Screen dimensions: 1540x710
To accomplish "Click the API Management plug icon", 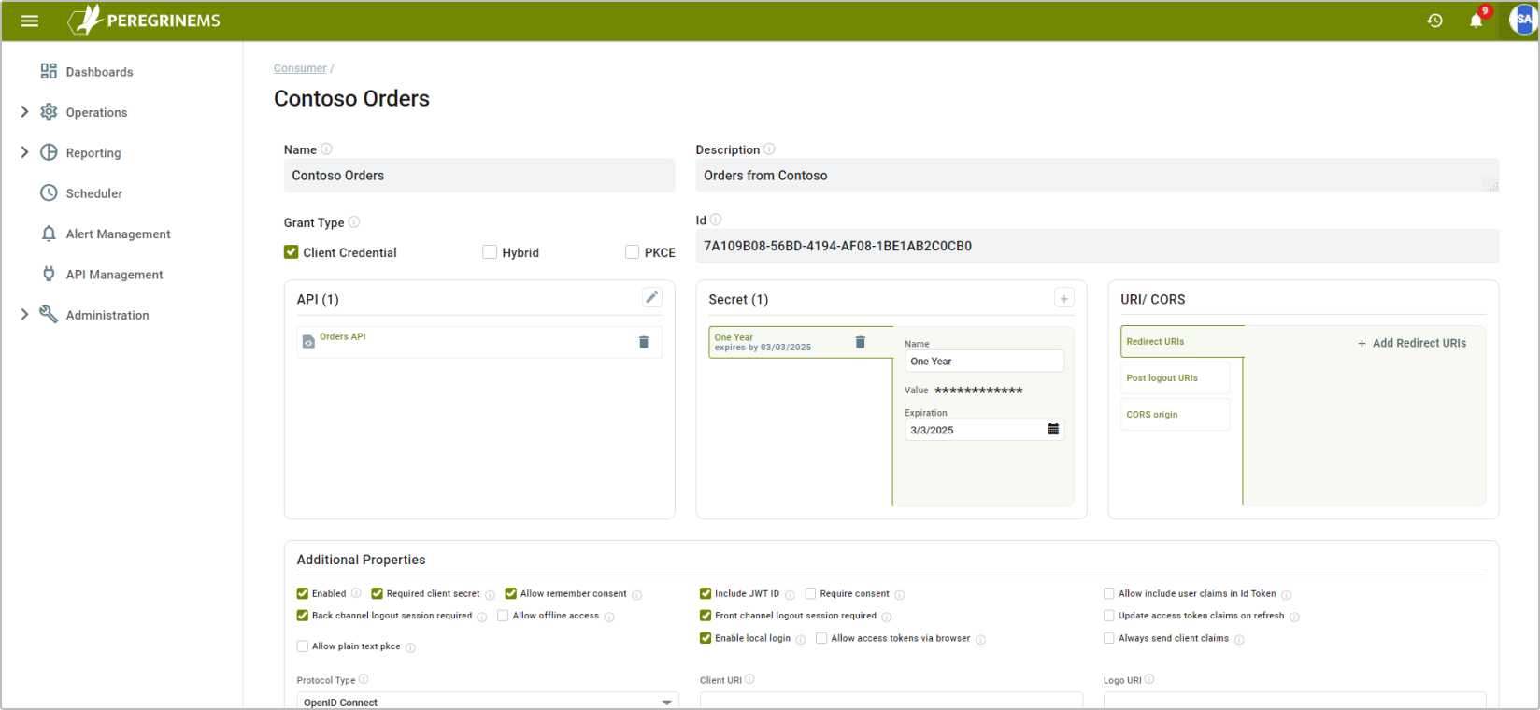I will 49,274.
